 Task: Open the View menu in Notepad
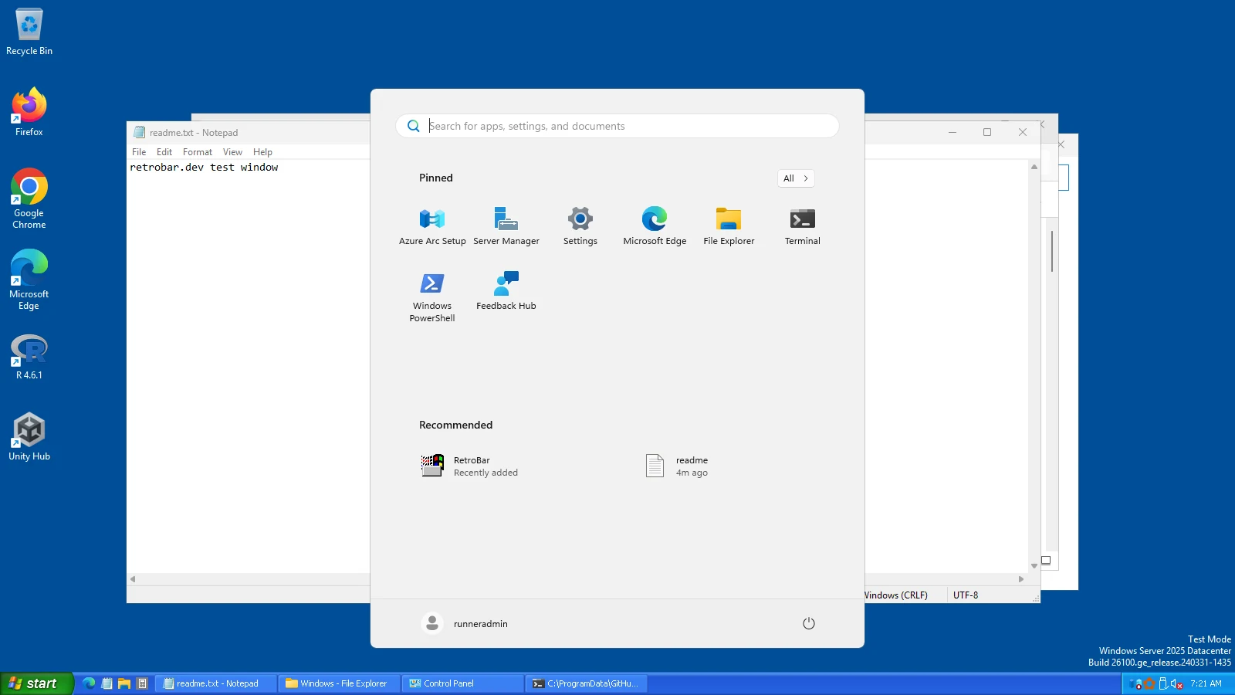click(x=232, y=152)
